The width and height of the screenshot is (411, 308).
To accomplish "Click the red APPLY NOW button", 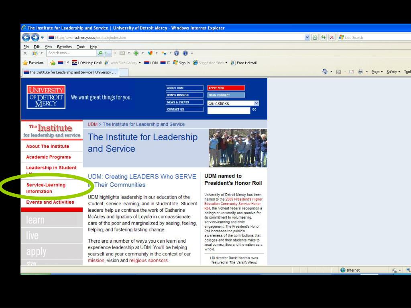I will 226,88.
